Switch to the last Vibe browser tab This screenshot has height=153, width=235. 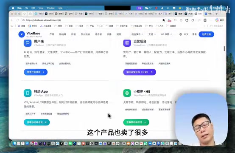209,14
